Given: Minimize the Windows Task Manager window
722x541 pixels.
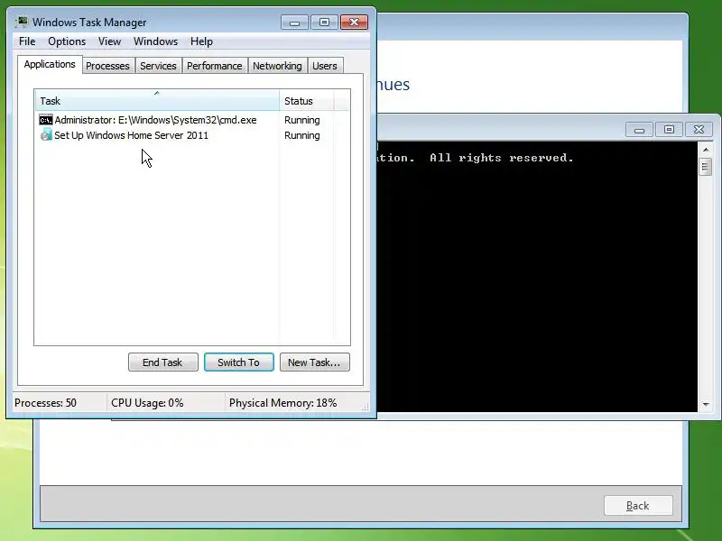Looking at the screenshot, I should pyautogui.click(x=295, y=22).
